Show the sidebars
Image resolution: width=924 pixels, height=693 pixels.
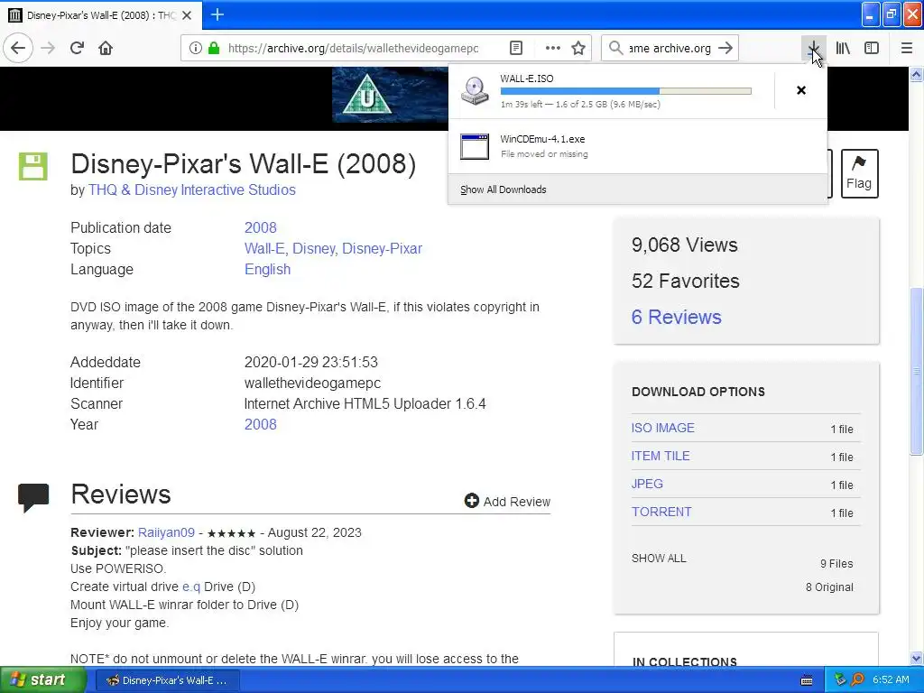pos(872,48)
